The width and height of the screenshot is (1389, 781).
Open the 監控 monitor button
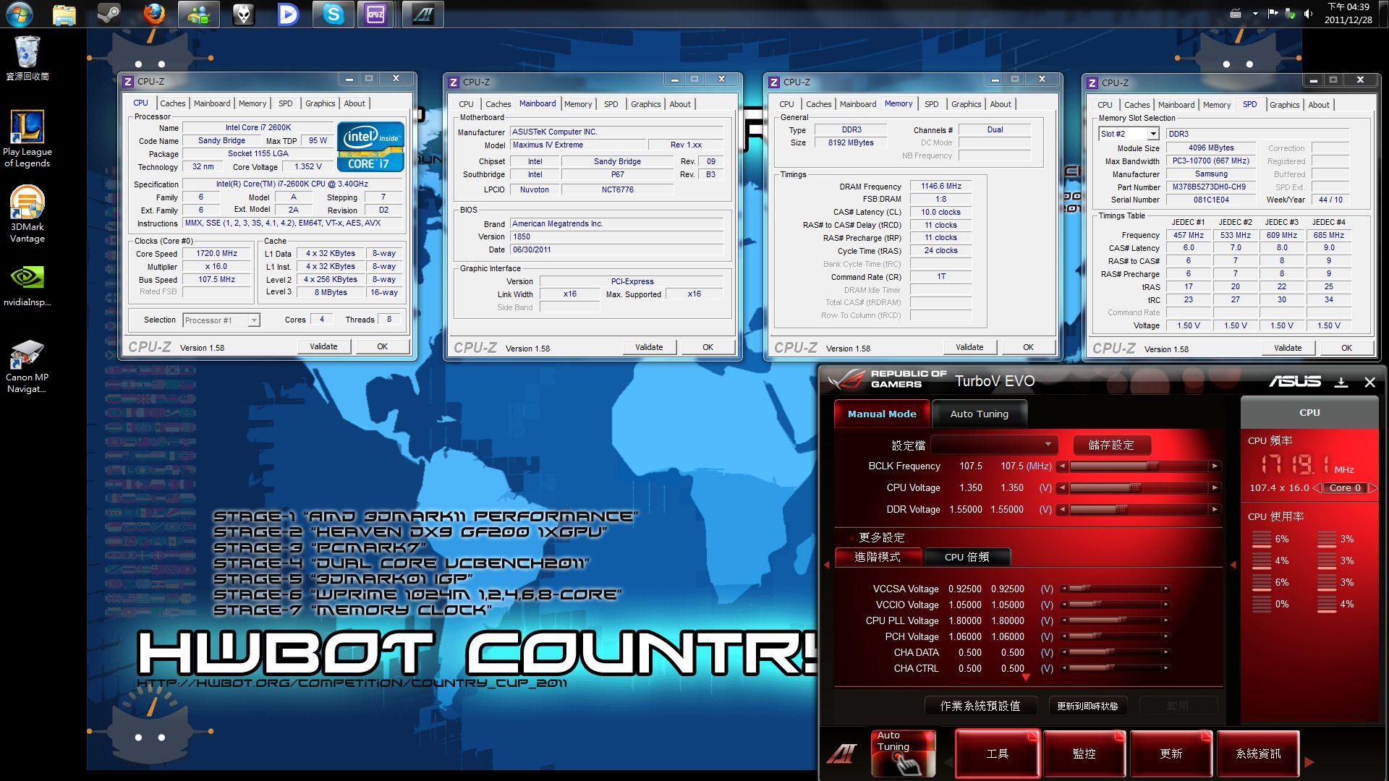[1084, 754]
